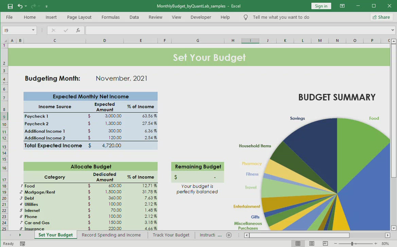Viewport: 397px width, 247px height.
Task: Expand the Name Box dropdown
Action: coord(33,30)
